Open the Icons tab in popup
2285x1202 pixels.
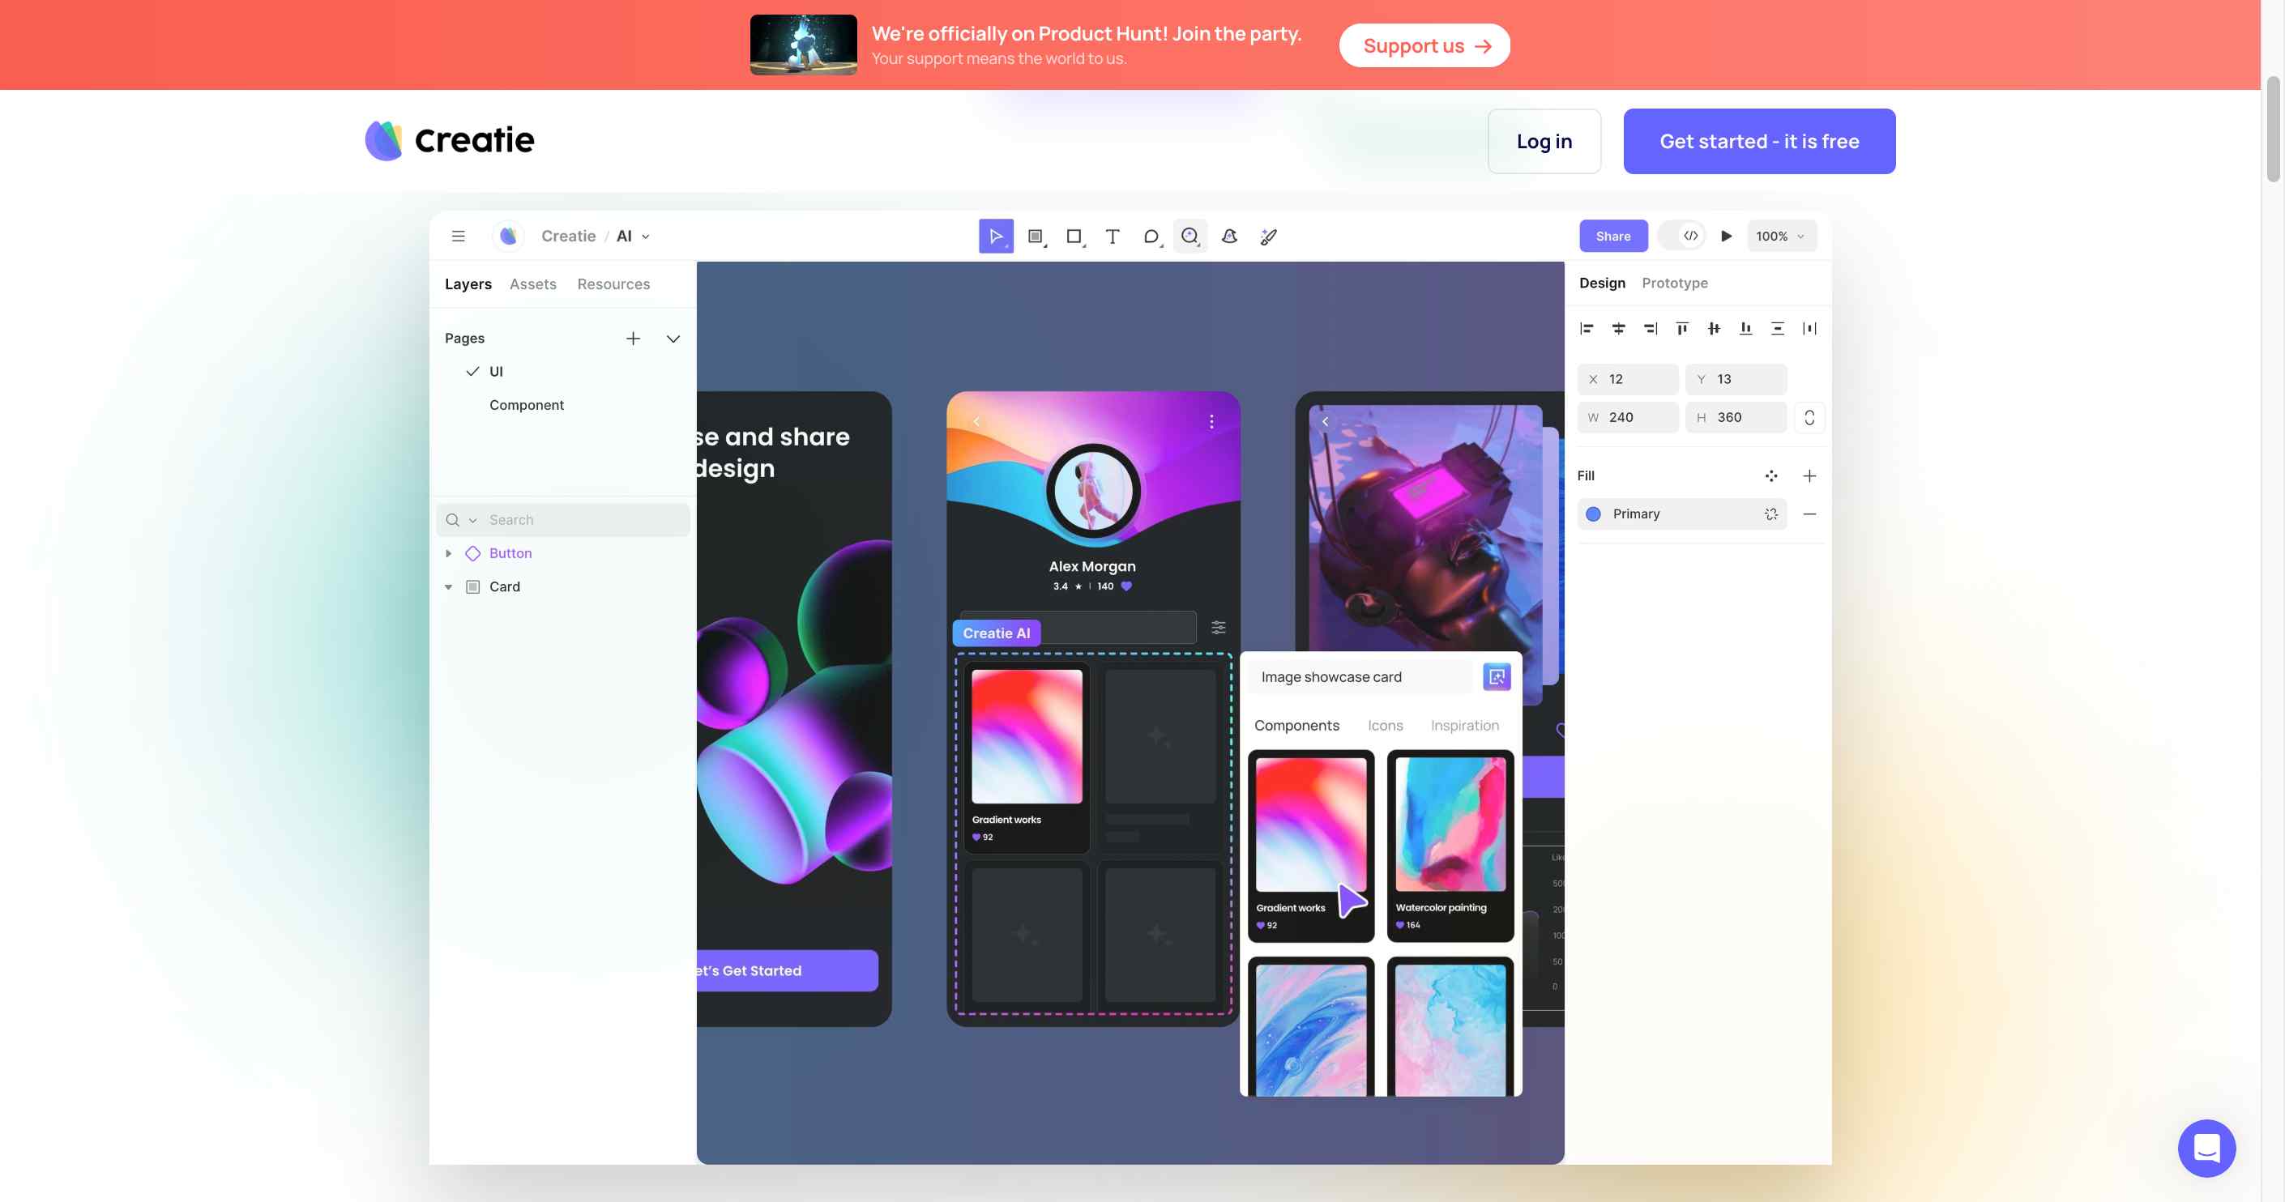[x=1385, y=725]
